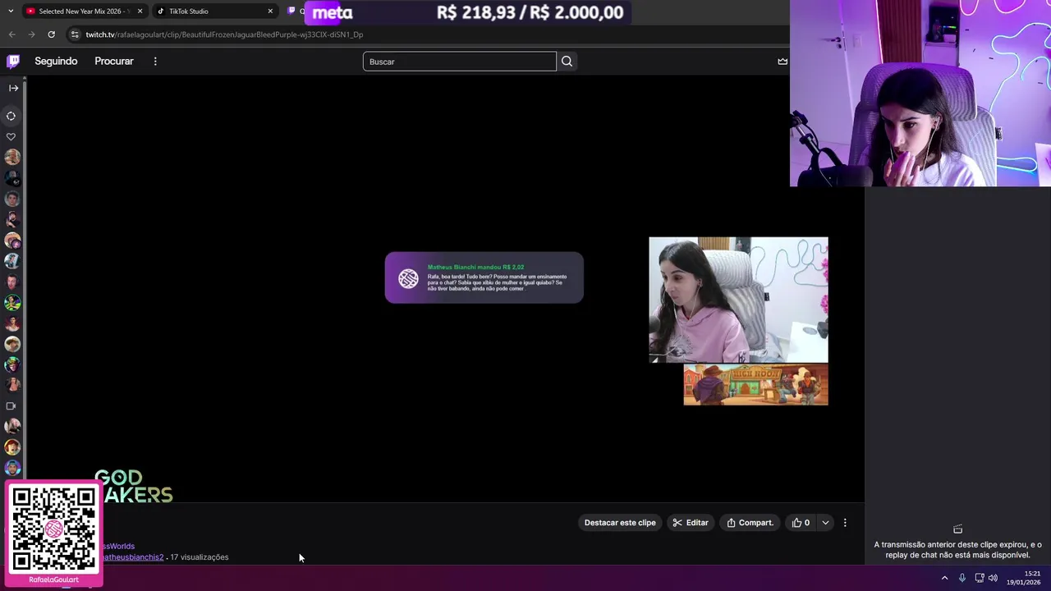Click the camera recommended channels icon
This screenshot has width=1051, height=591.
click(11, 405)
